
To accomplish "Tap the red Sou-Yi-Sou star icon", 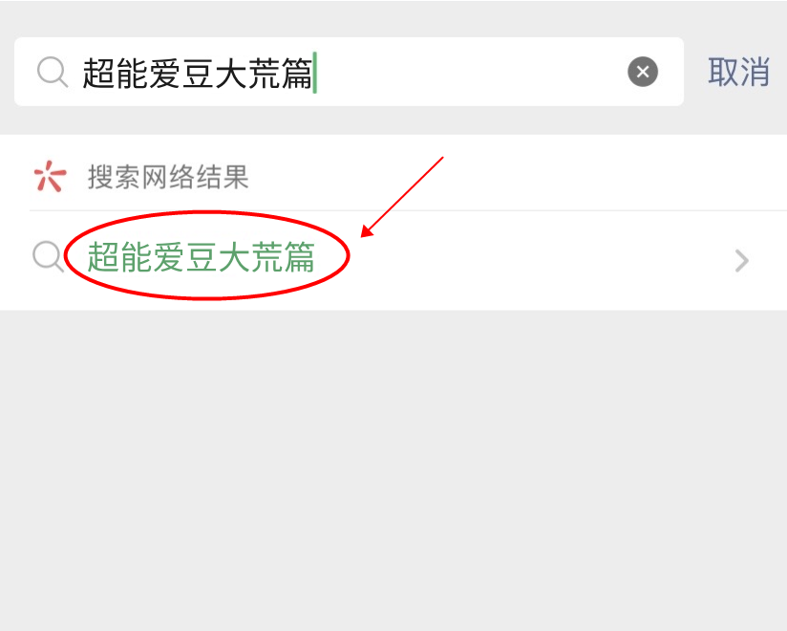I will click(50, 176).
